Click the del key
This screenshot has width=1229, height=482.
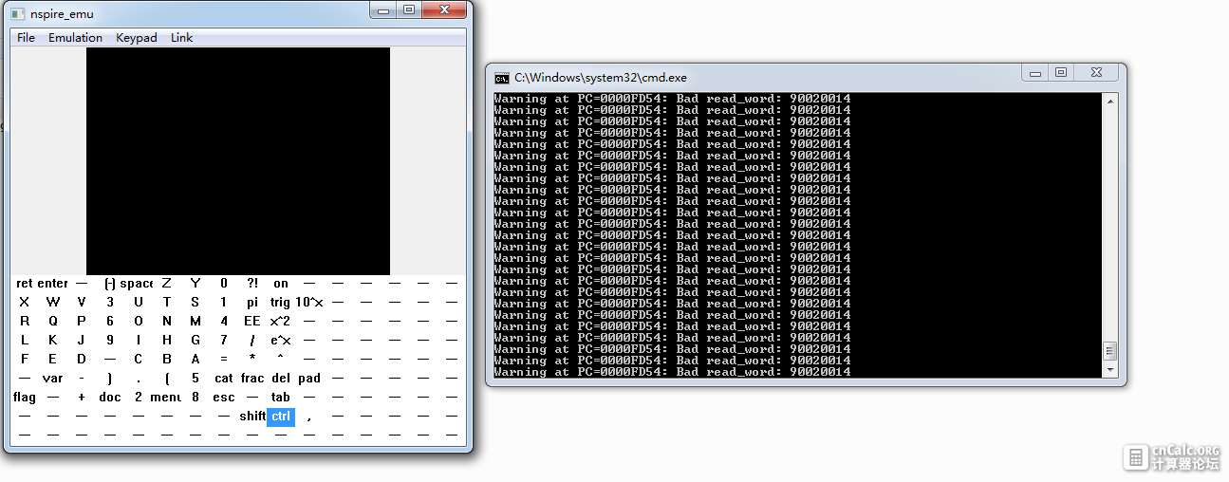pos(281,379)
